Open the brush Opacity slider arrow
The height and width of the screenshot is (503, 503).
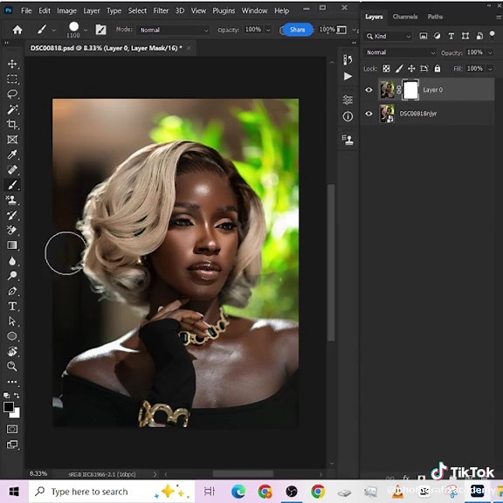coord(268,30)
